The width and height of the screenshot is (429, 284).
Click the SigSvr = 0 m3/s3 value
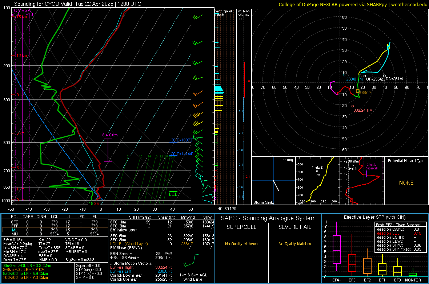coord(80,260)
